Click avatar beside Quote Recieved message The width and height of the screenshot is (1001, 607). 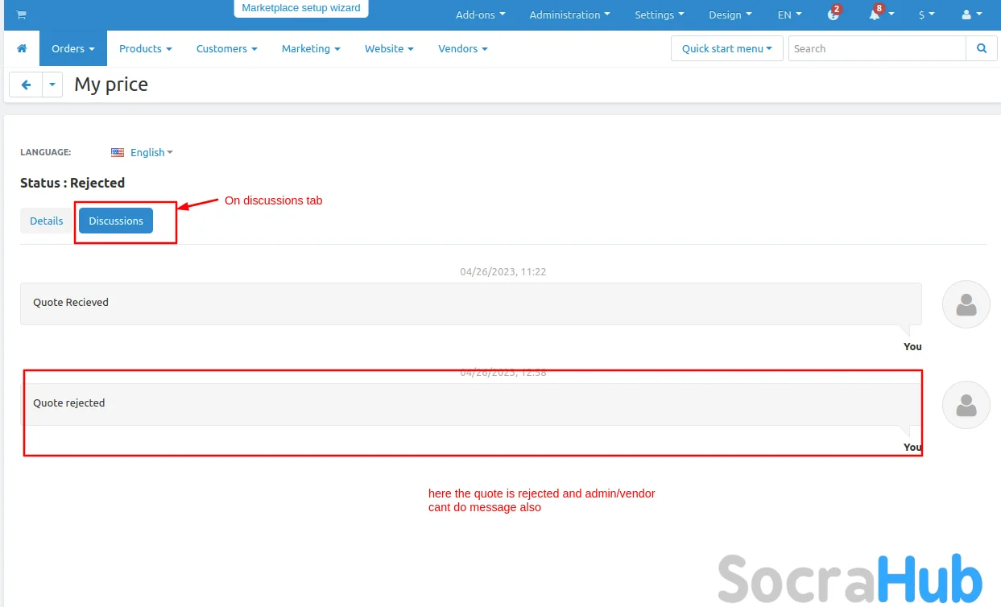pyautogui.click(x=966, y=304)
